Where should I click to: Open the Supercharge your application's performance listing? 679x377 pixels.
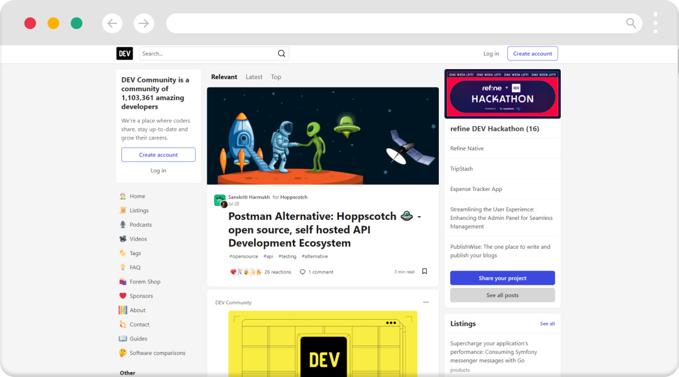tap(494, 352)
